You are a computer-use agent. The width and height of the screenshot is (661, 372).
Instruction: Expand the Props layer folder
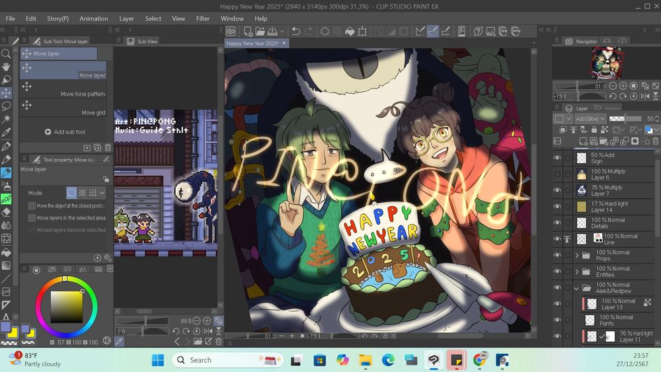pos(576,255)
